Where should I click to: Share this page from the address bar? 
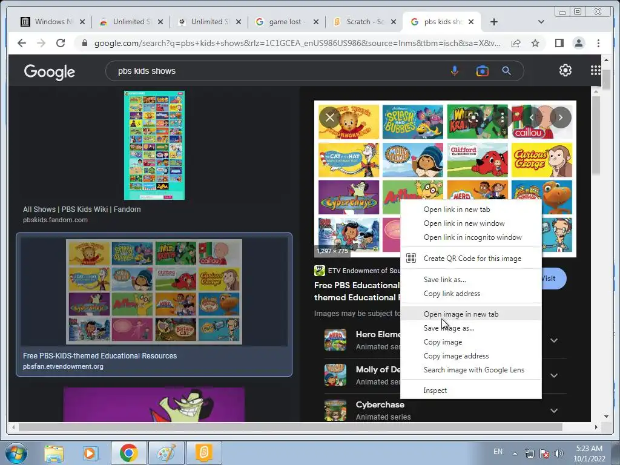pyautogui.click(x=516, y=43)
